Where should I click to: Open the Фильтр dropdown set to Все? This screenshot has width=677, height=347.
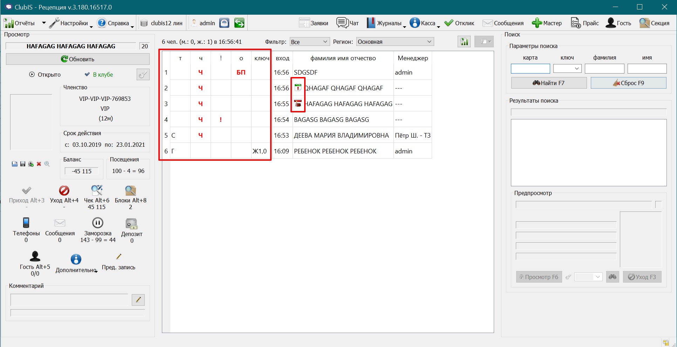pos(310,42)
